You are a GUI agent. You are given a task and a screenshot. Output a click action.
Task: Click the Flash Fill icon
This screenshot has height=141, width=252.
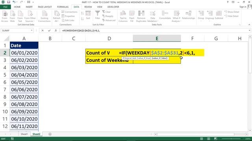(x=132, y=16)
